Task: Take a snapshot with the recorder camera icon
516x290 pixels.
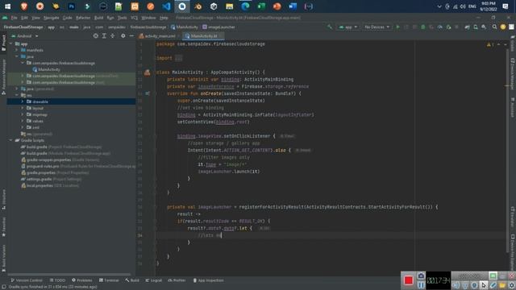Action: [421, 275]
